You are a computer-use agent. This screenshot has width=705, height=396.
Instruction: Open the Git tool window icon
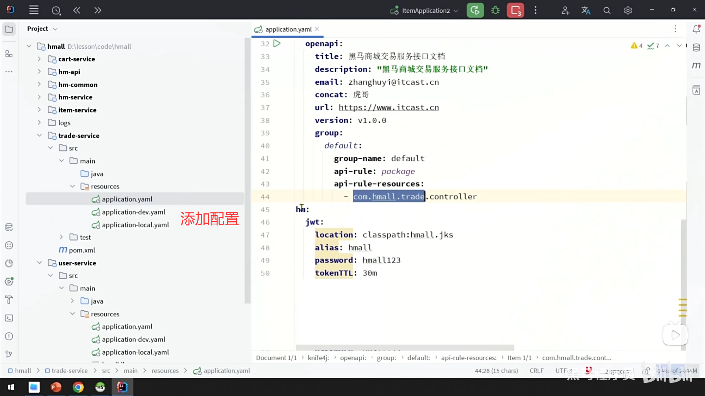click(9, 354)
